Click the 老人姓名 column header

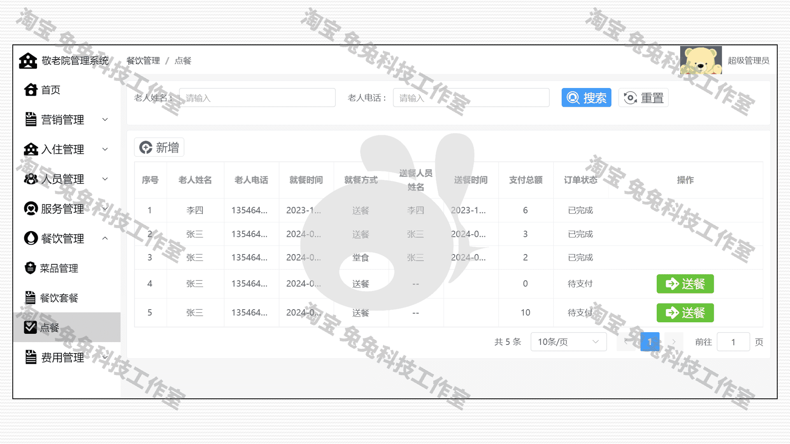(x=195, y=180)
